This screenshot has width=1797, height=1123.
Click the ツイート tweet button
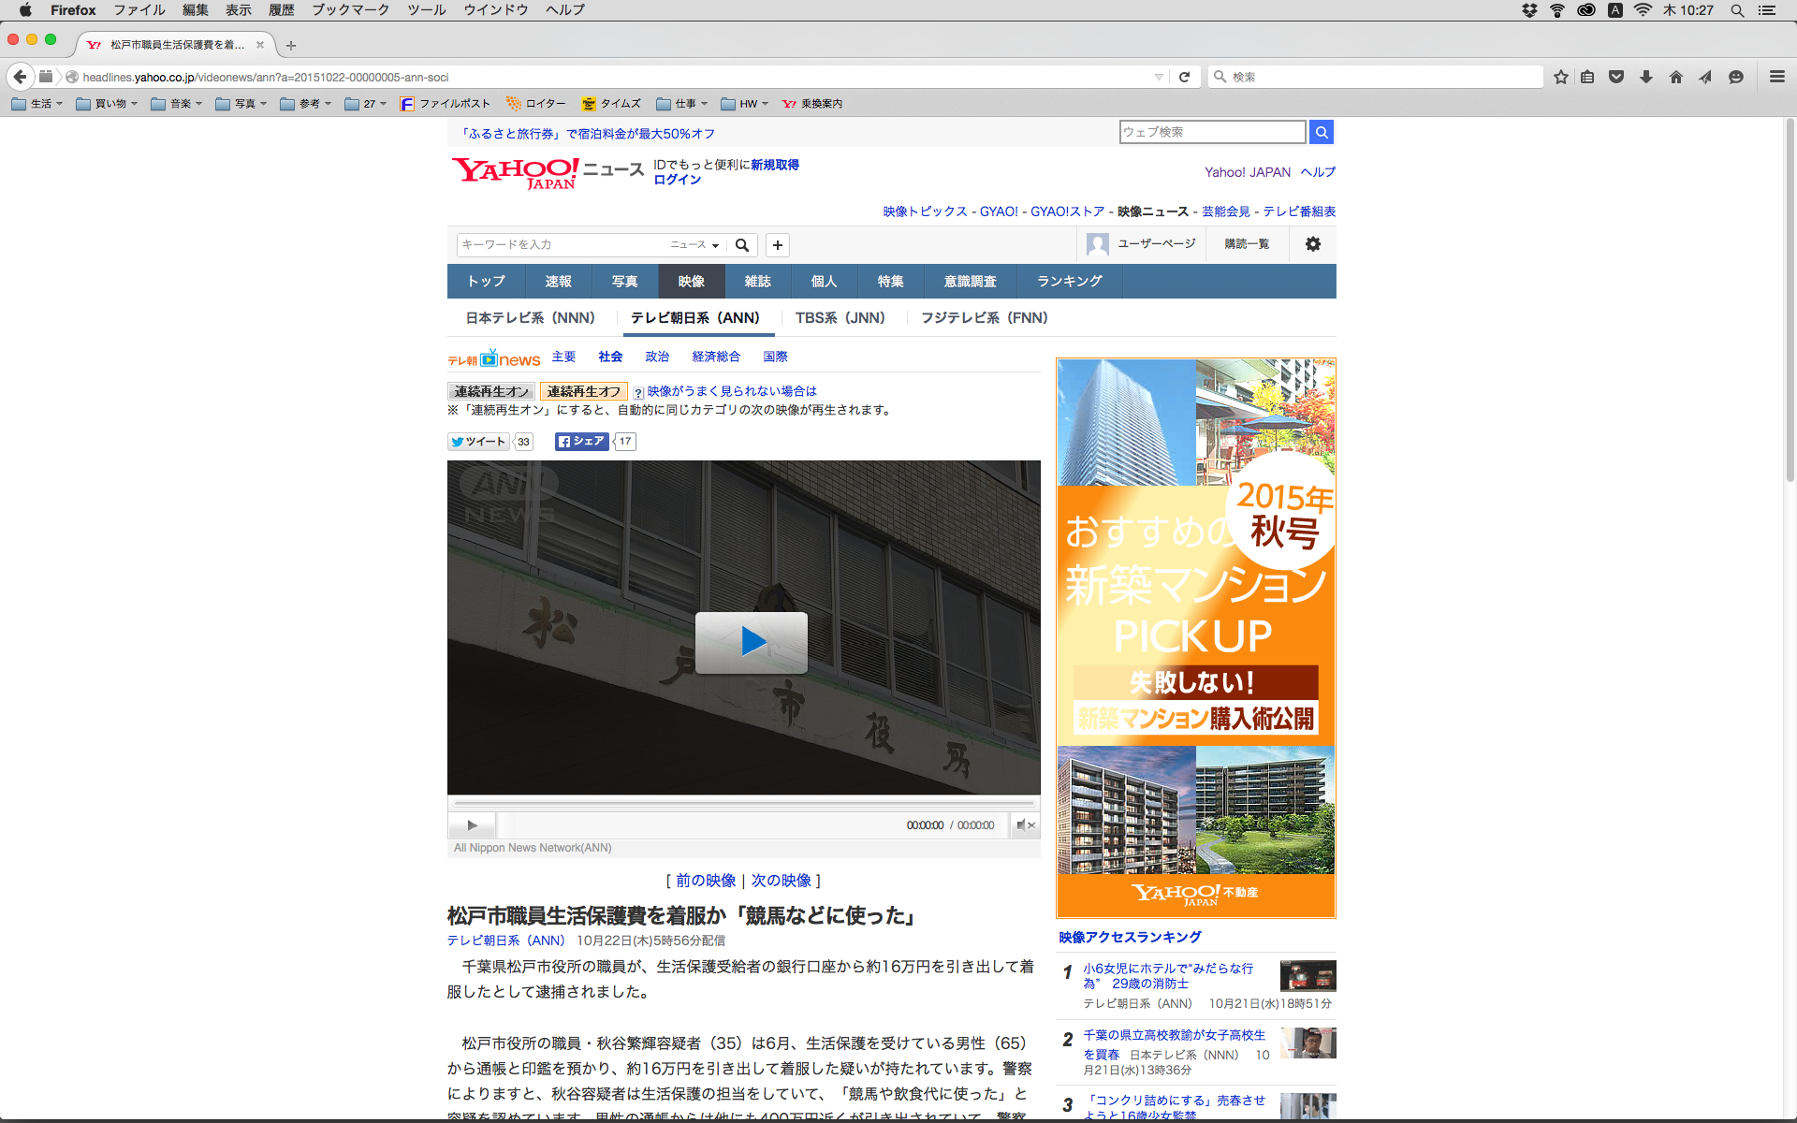click(x=478, y=442)
